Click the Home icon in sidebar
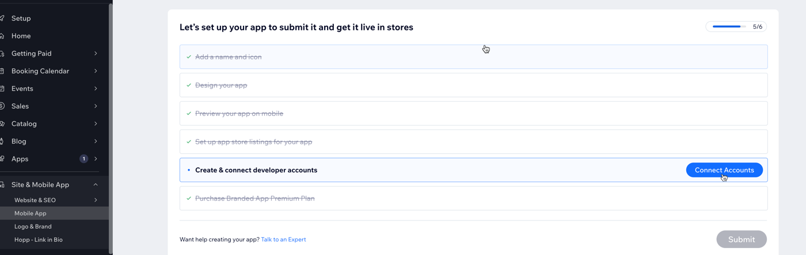The image size is (806, 255). [x=2, y=36]
